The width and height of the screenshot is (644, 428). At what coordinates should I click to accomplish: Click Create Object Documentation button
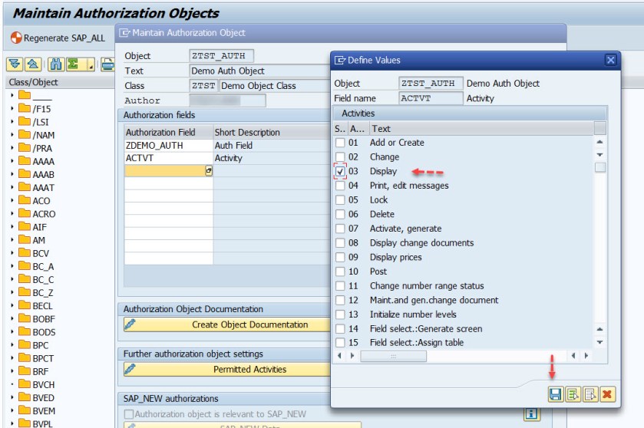pyautogui.click(x=227, y=324)
